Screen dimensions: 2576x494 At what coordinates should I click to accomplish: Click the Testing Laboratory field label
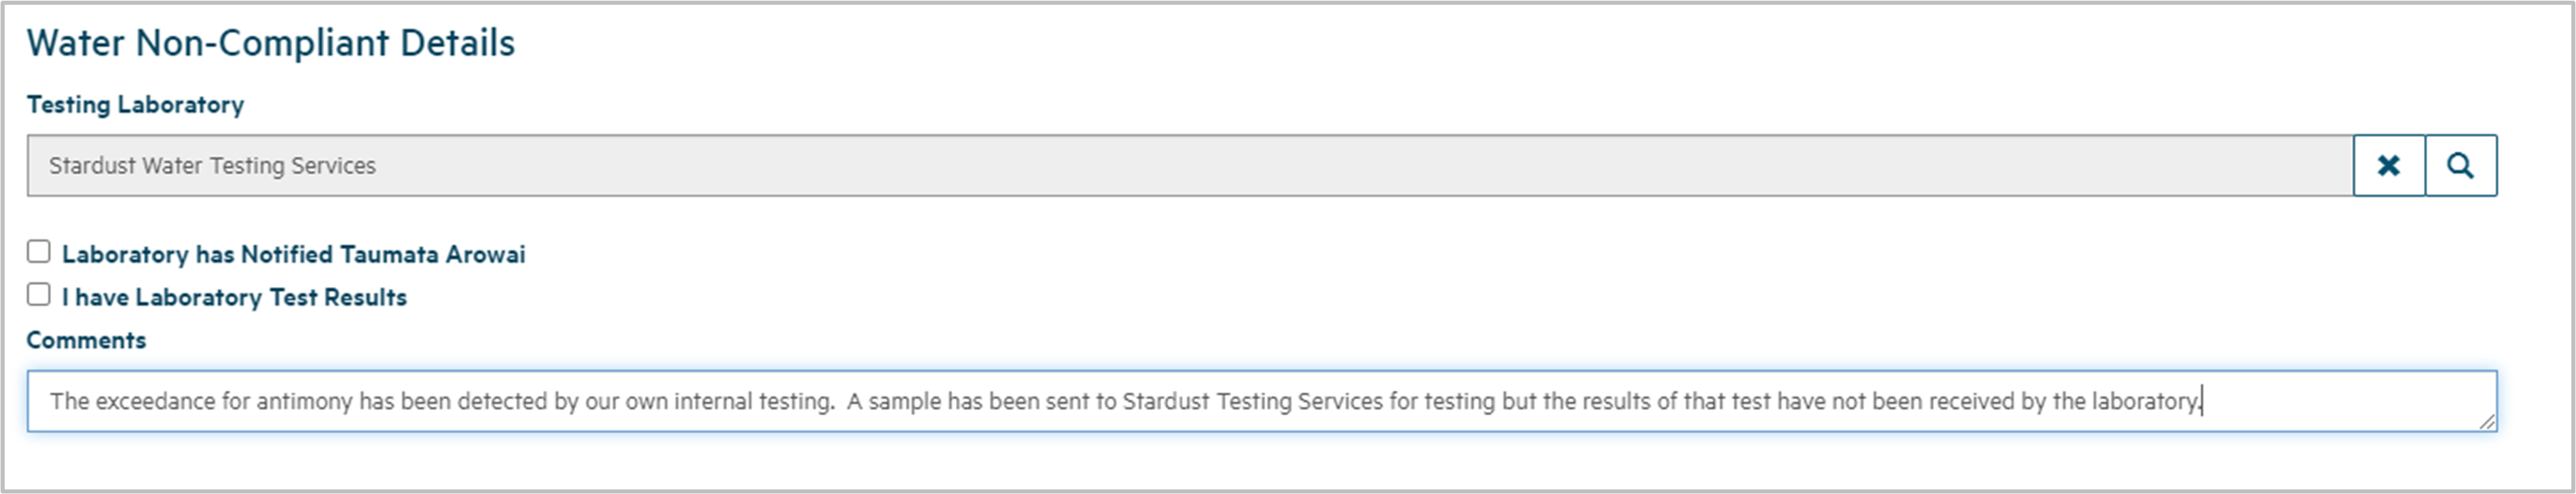click(135, 105)
